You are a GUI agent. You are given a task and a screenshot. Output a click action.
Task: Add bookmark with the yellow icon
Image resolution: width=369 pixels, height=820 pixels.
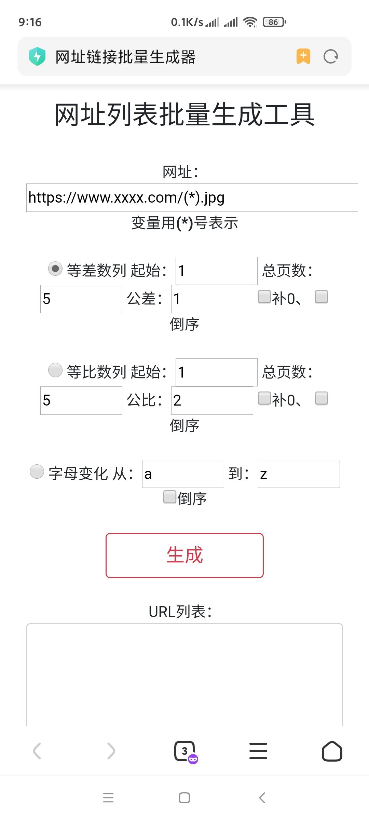[303, 56]
